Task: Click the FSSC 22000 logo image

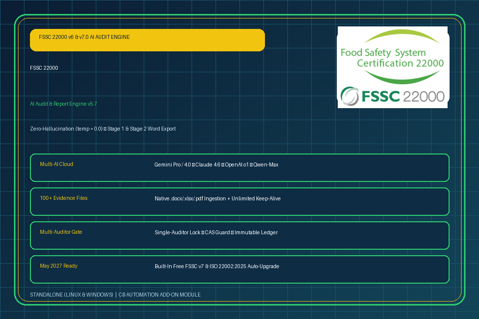Action: tap(393, 67)
